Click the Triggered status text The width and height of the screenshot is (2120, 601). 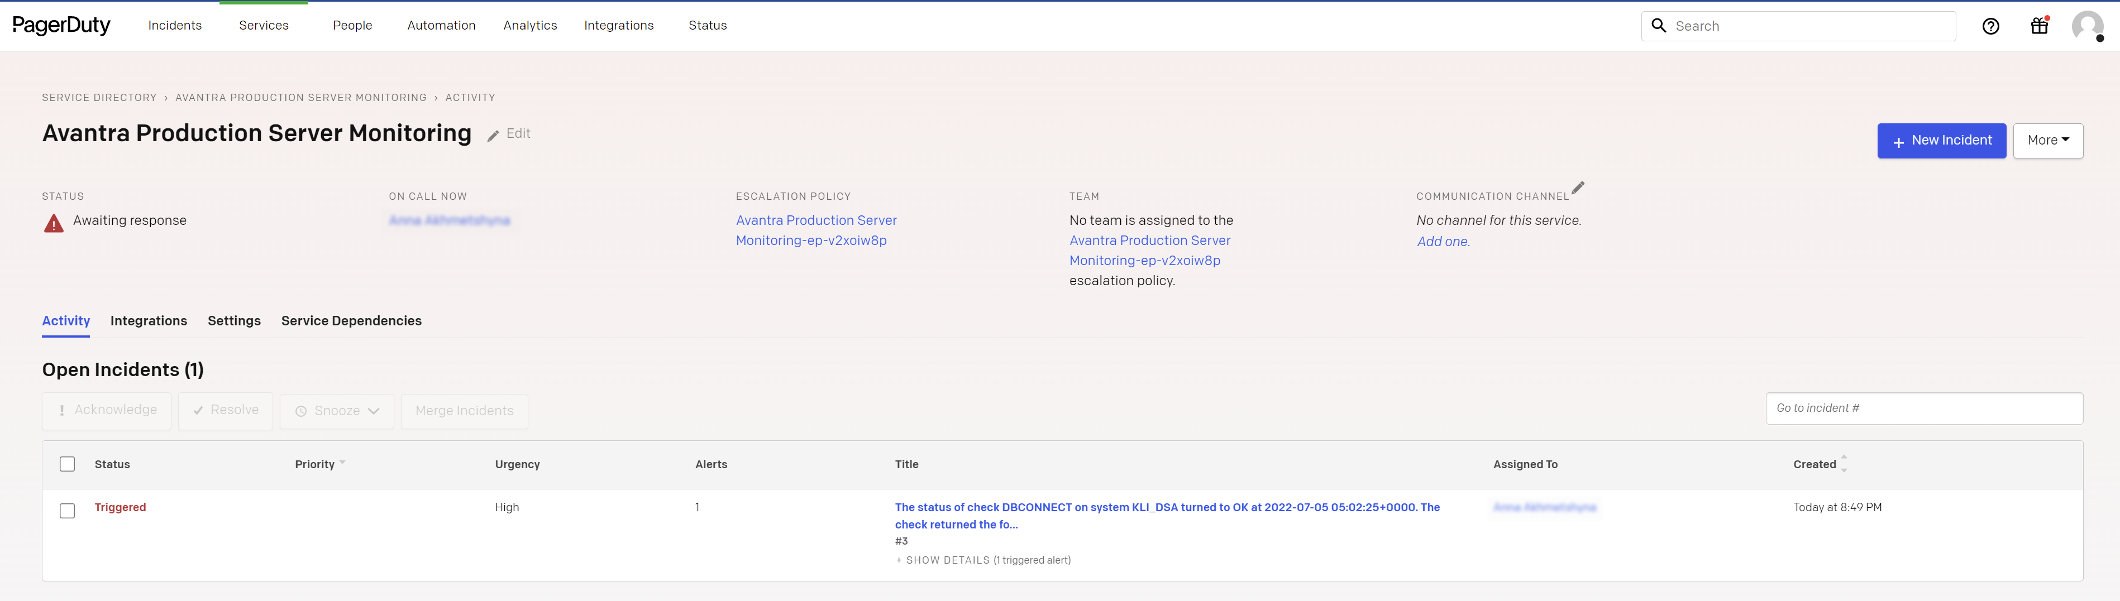tap(120, 507)
